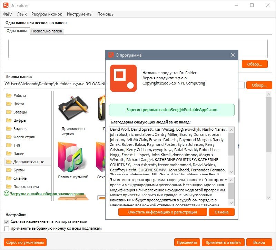The image size is (276, 250).
Task: Open the Ресурсы иконок menu
Action: (47, 14)
